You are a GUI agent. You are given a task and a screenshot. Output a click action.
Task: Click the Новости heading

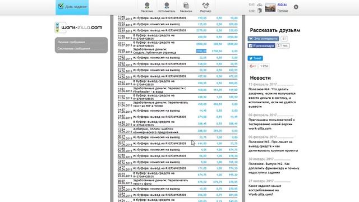260,78
